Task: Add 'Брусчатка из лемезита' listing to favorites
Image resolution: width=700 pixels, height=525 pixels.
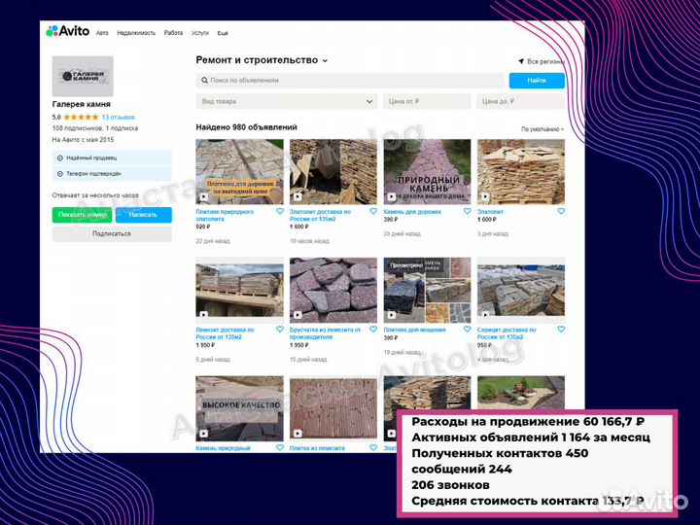Action: tap(373, 330)
